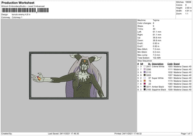Select the Height value '2.90 in'

pos(188,8)
